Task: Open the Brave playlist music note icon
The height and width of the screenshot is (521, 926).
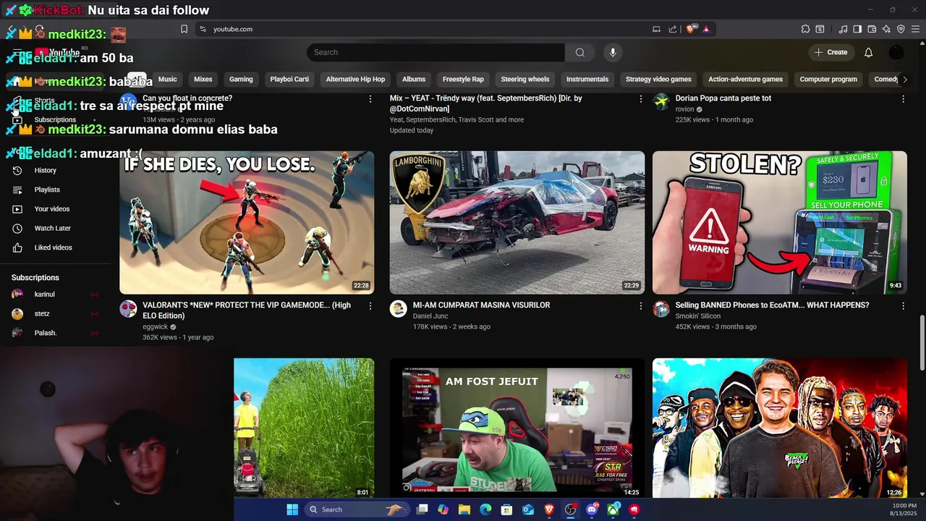Action: coord(844,29)
